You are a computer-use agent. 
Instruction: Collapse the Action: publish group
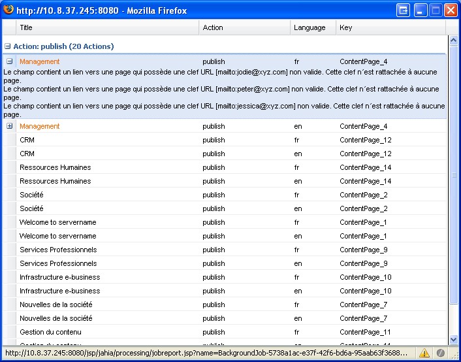[x=7, y=46]
